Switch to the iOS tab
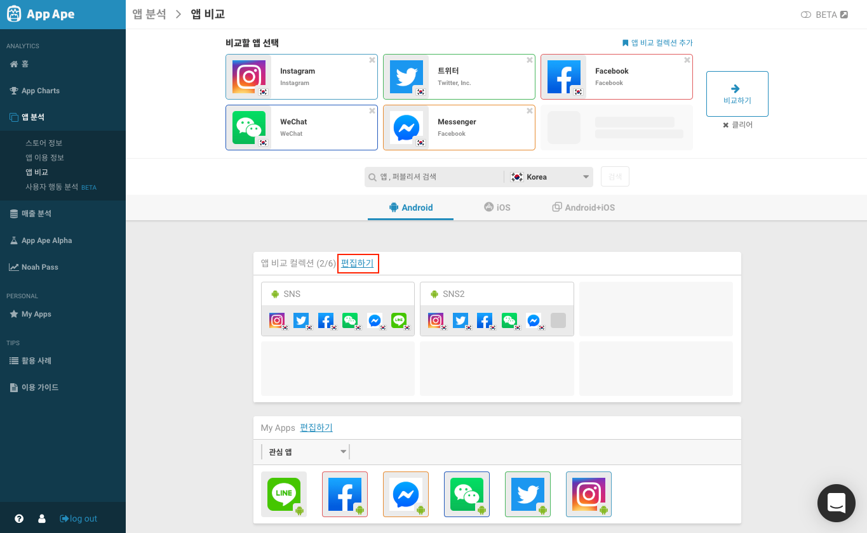867x533 pixels. 497,207
